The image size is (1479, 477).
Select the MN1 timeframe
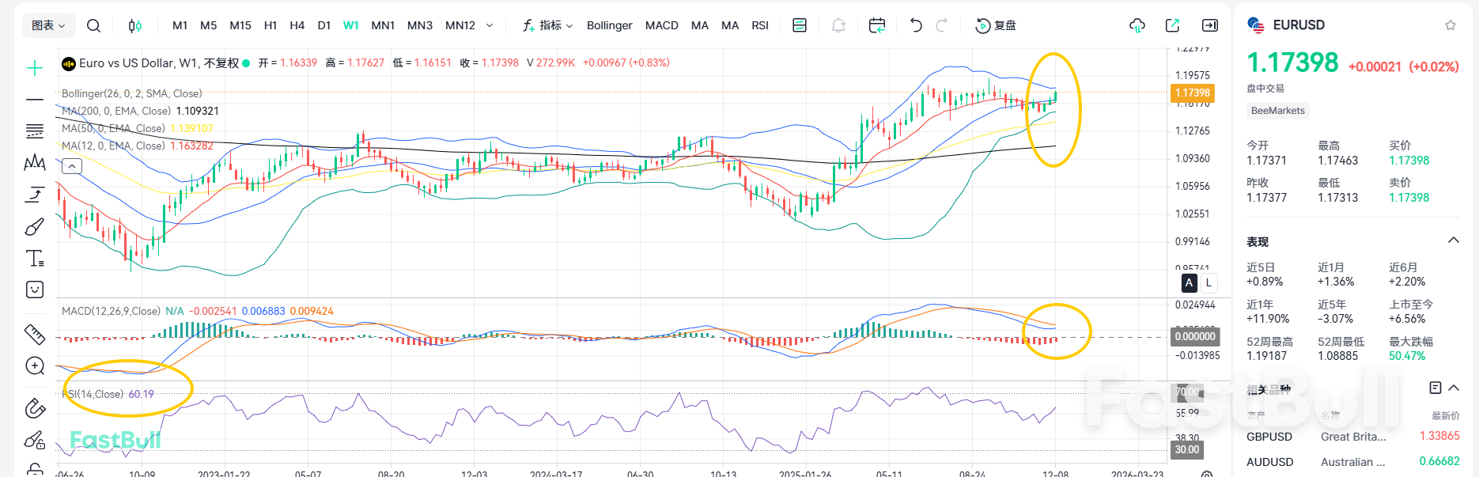click(383, 25)
